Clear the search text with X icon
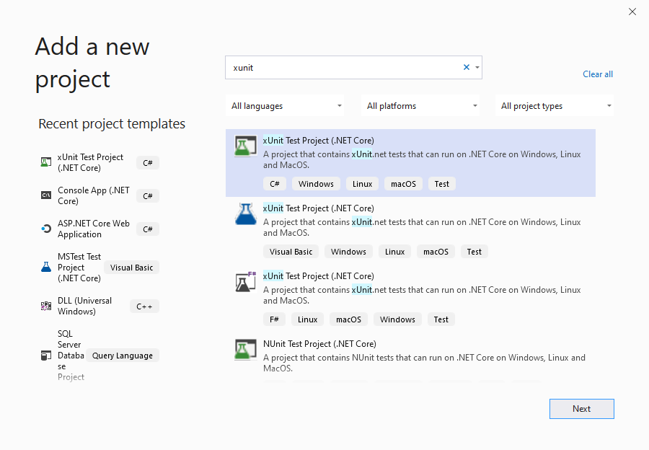649x450 pixels. [466, 67]
